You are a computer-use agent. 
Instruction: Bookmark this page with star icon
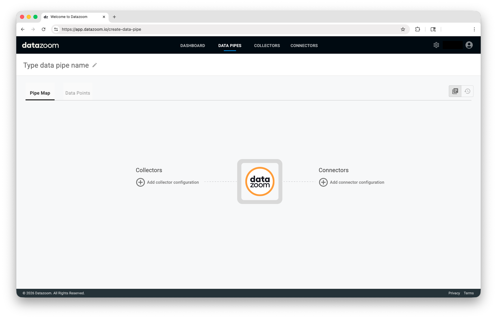(403, 29)
